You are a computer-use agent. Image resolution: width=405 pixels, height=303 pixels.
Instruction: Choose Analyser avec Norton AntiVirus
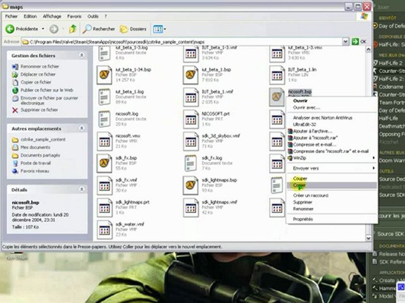coord(332,118)
